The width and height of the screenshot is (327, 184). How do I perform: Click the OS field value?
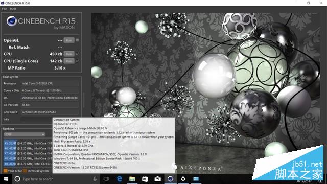click(50, 98)
